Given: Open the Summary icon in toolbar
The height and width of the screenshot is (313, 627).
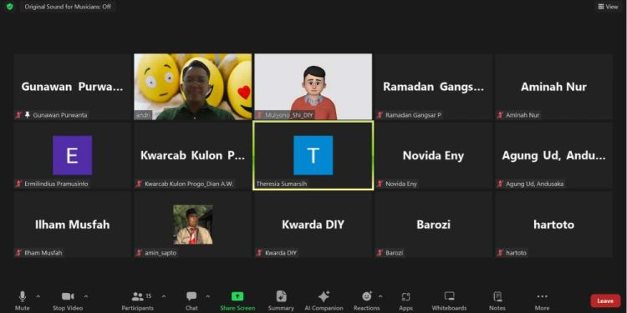Looking at the screenshot, I should point(281,296).
